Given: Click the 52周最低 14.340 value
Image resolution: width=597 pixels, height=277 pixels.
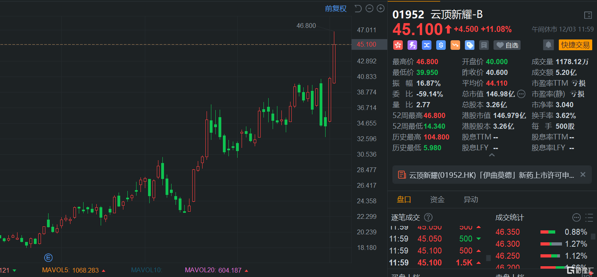Looking at the screenshot, I should 434,126.
